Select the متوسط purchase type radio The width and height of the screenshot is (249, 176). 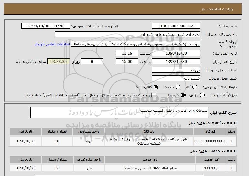click(x=183, y=95)
